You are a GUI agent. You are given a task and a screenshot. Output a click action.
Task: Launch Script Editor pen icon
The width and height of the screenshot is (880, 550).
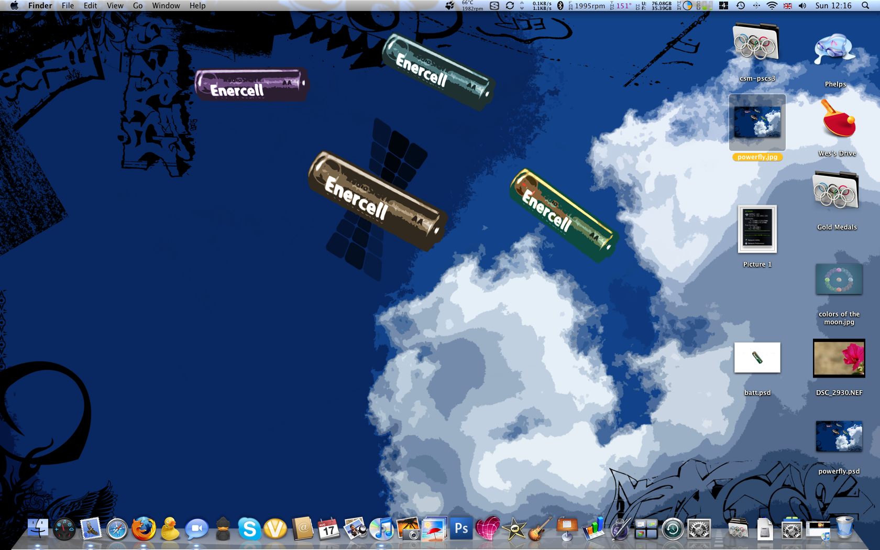click(x=620, y=529)
